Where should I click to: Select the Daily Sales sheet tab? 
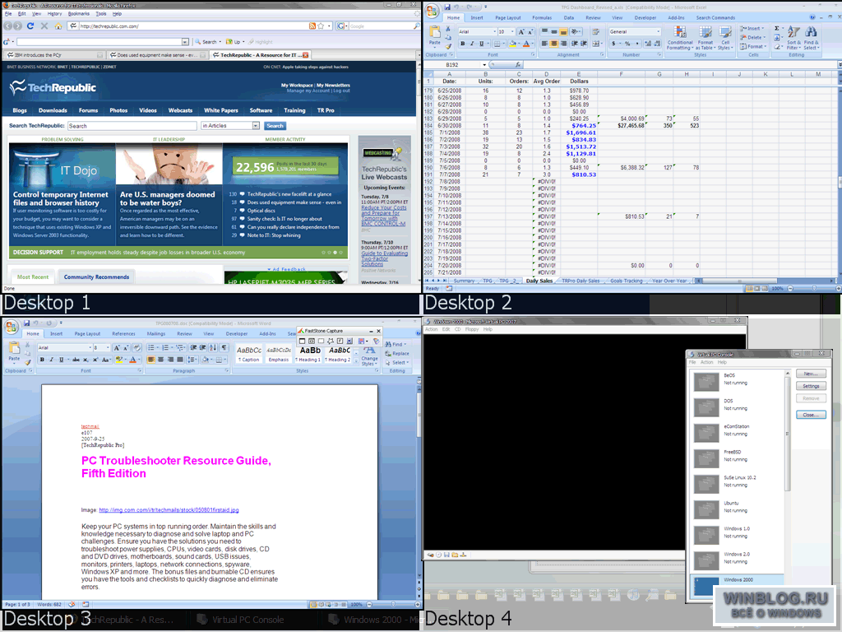(x=539, y=281)
